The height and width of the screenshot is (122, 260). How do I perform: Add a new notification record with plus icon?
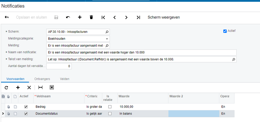click(80, 17)
